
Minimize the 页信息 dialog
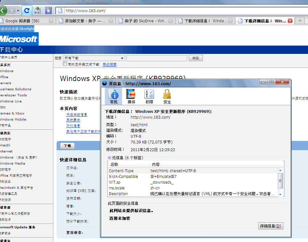tap(263, 82)
